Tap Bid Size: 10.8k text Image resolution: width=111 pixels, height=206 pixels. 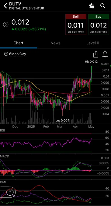click(x=76, y=32)
